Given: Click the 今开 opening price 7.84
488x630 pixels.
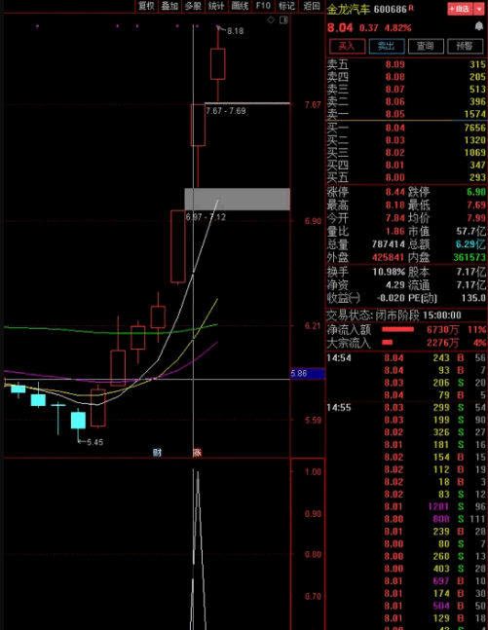Looking at the screenshot, I should 394,218.
